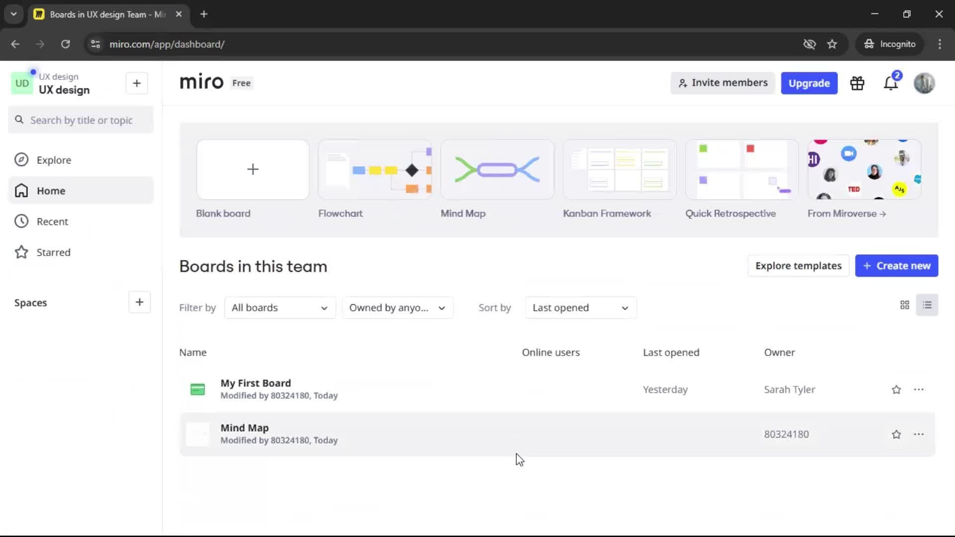Bookmark this page with star icon

[x=832, y=44]
